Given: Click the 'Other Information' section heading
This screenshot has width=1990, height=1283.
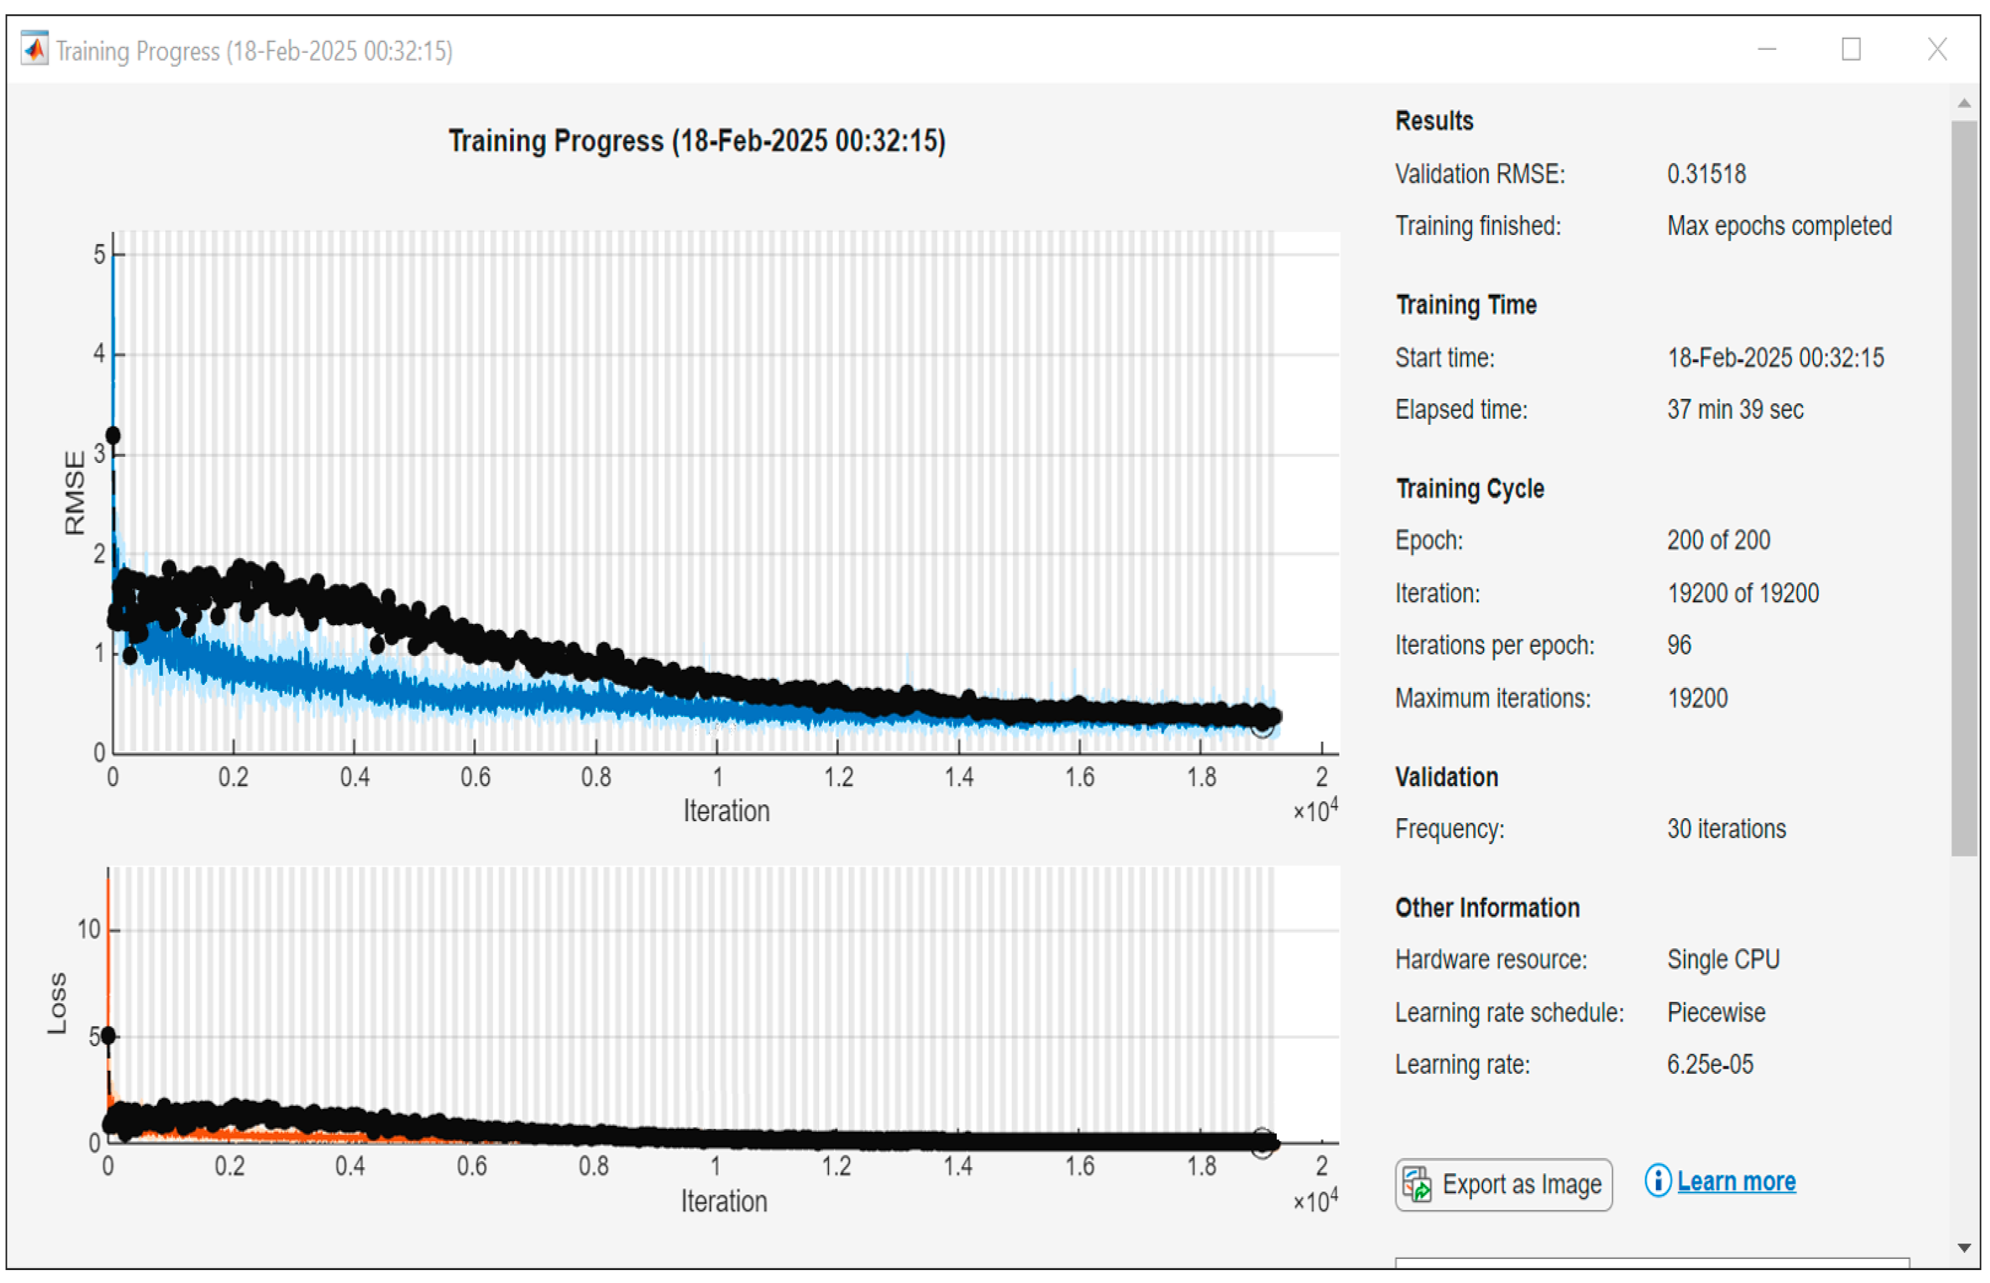Looking at the screenshot, I should coord(1487,908).
